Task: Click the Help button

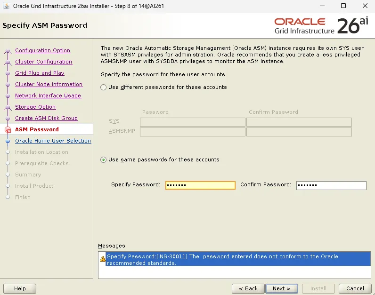Action: pos(20,288)
